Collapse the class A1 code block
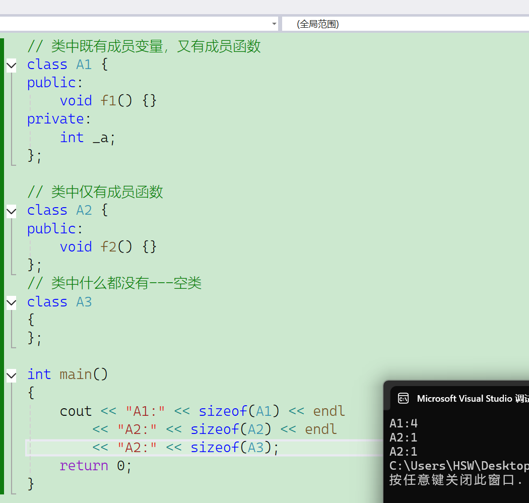Image resolution: width=529 pixels, height=503 pixels. (x=12, y=65)
